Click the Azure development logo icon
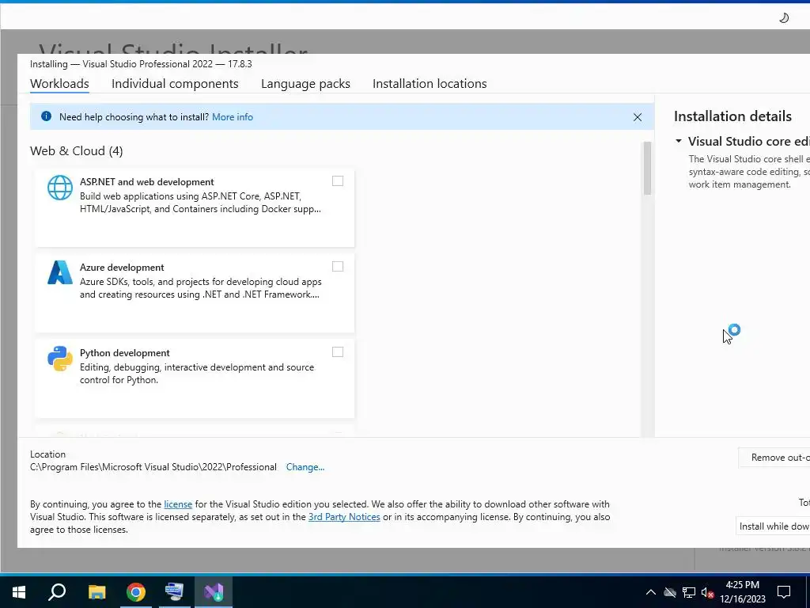 (x=60, y=272)
